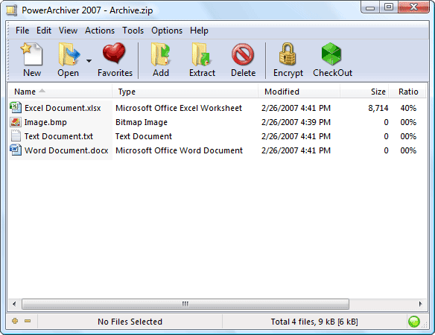Click the Image.bmp bitmap file icon

(x=16, y=122)
